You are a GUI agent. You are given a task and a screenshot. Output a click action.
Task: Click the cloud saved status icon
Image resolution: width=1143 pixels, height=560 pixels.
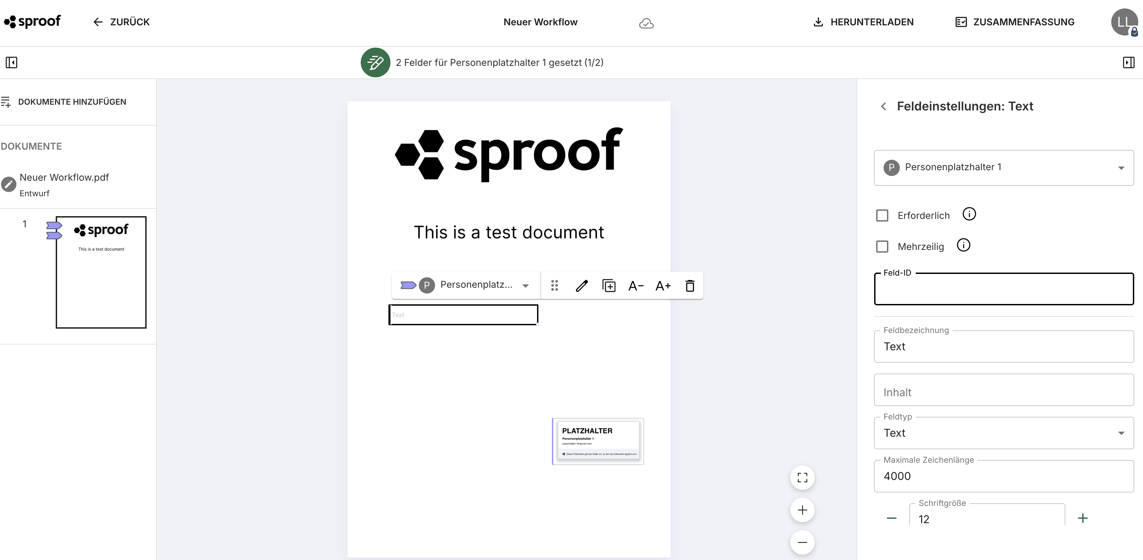pyautogui.click(x=646, y=23)
